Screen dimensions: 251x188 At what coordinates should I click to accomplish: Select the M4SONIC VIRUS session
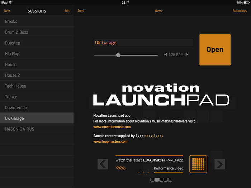[x=37, y=129]
